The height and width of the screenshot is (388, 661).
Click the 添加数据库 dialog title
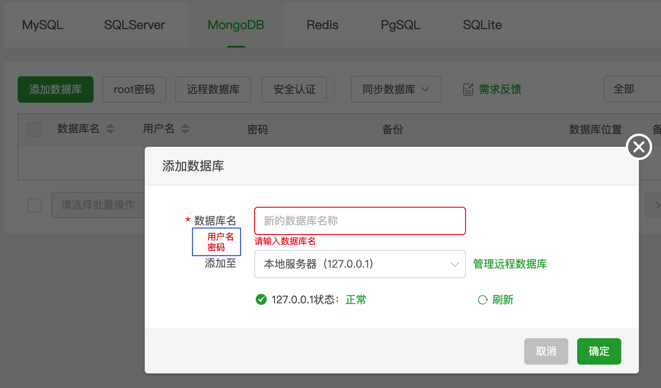point(193,166)
